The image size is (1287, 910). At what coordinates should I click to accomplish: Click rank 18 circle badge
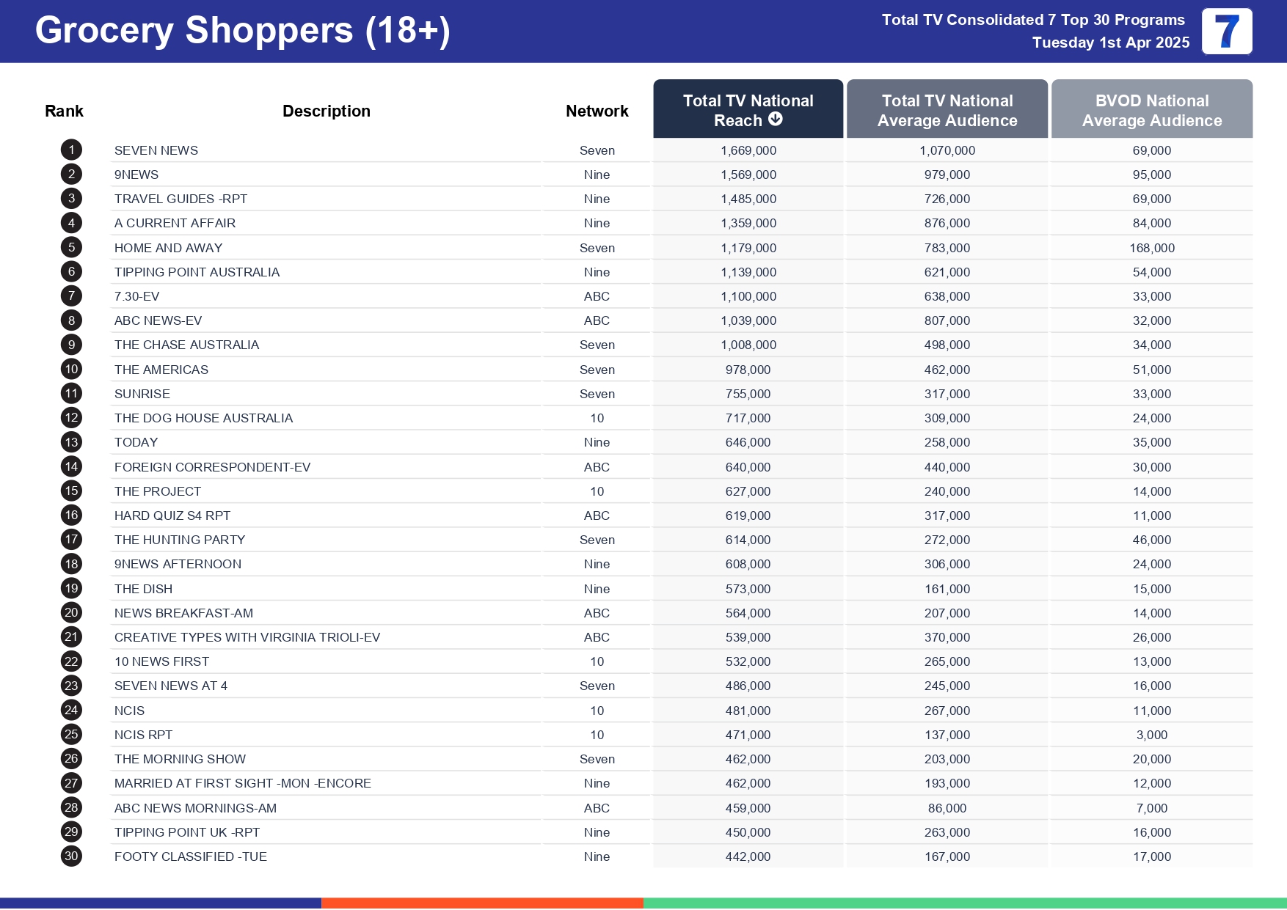click(71, 564)
